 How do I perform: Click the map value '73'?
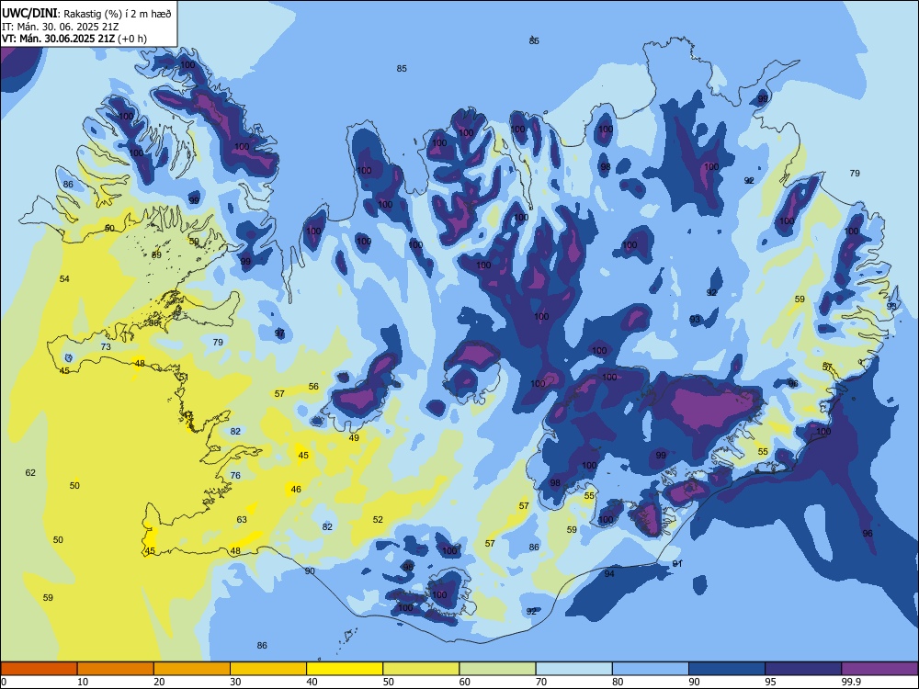click(x=106, y=347)
